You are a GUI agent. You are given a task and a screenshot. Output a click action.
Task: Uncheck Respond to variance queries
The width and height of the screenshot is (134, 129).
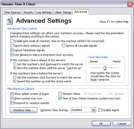click(x=12, y=103)
